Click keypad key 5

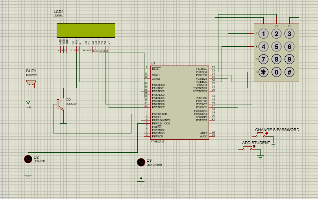(x=276, y=47)
